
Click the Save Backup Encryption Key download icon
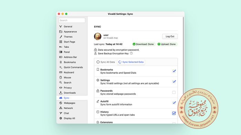[95, 53]
